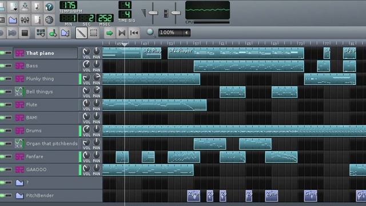Toggle return-to-start after stopping

pos(134,33)
